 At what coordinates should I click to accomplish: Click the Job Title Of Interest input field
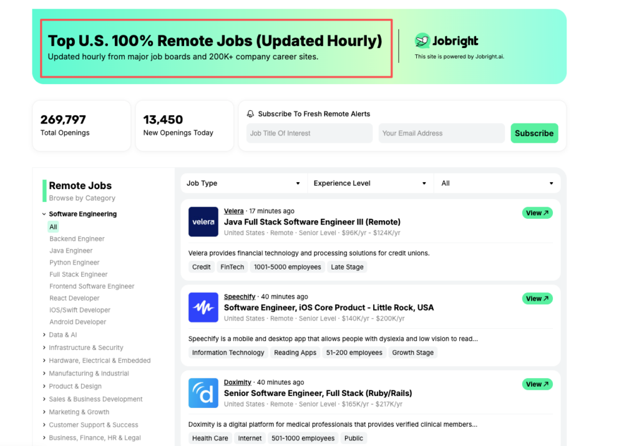tap(309, 133)
